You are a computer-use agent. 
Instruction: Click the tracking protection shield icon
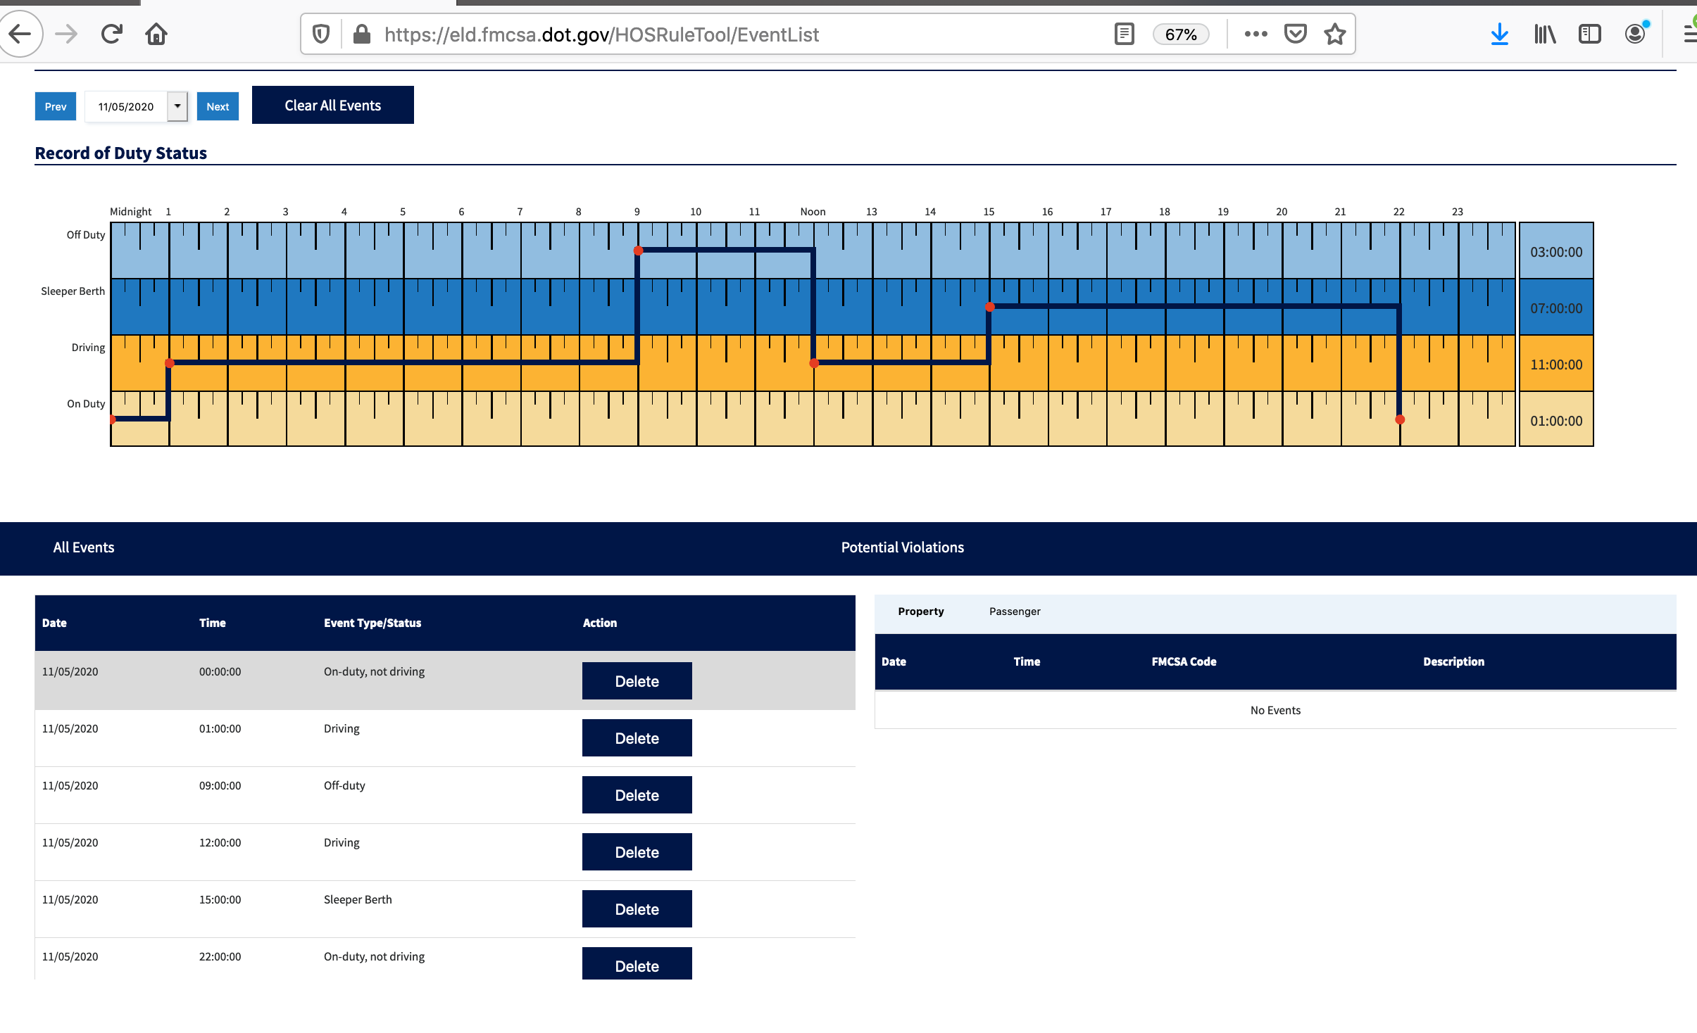tap(321, 34)
